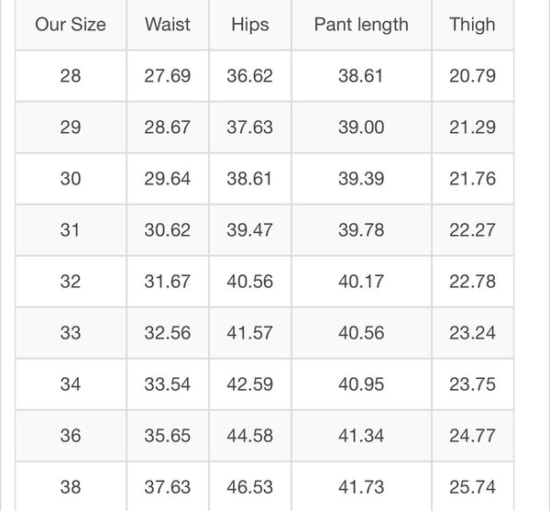The width and height of the screenshot is (550, 511).
Task: Select pant length value 39.00
Action: 361,128
